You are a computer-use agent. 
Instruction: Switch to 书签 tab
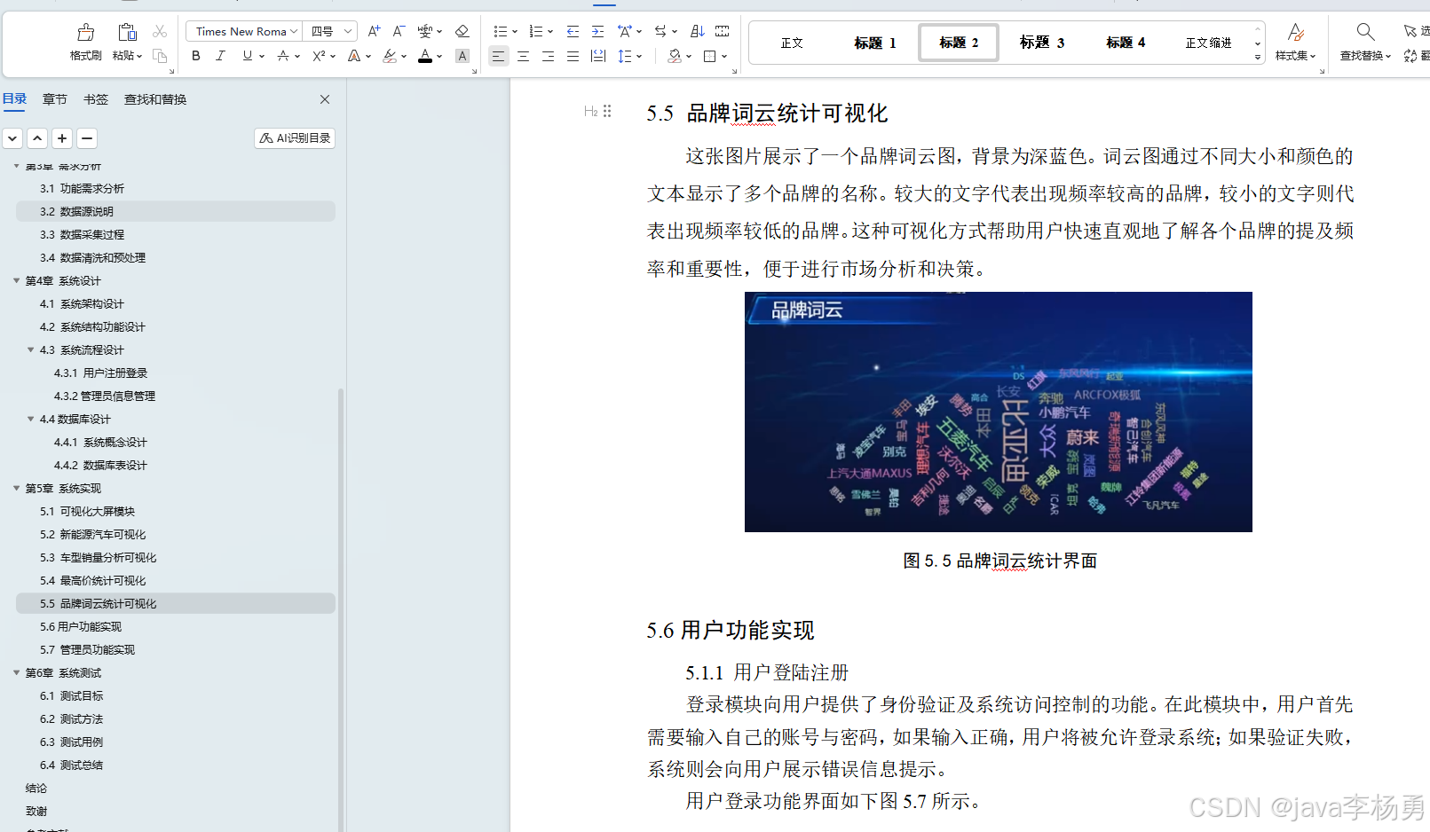coord(96,99)
